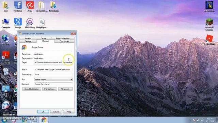Image resolution: width=218 pixels, height=123 pixels.
Task: Click the Apply button
Action: tap(69, 112)
